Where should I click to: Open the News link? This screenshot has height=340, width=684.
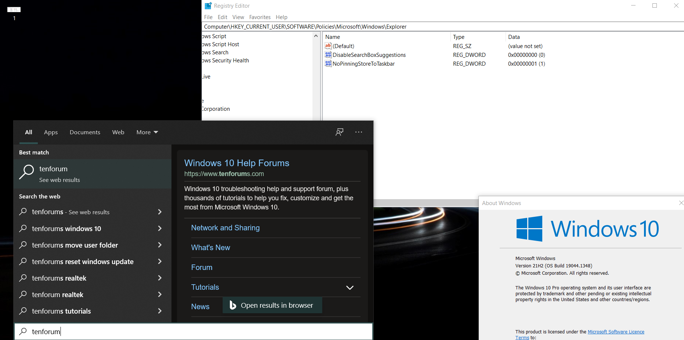click(x=200, y=307)
